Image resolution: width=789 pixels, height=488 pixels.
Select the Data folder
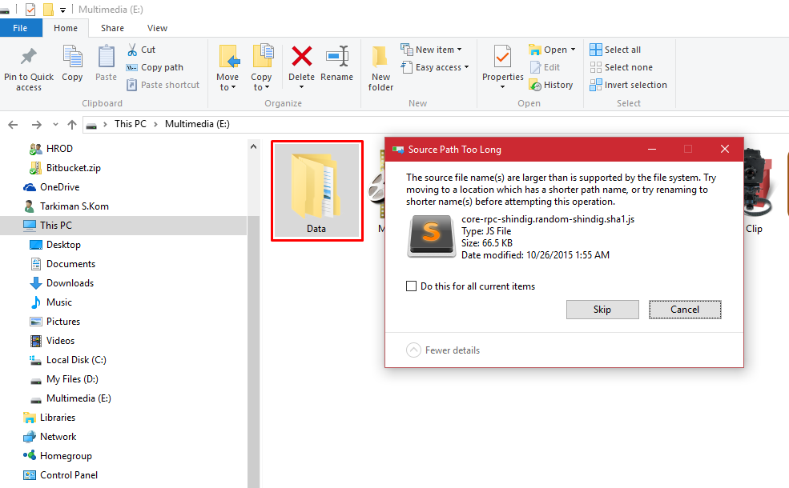pos(316,190)
